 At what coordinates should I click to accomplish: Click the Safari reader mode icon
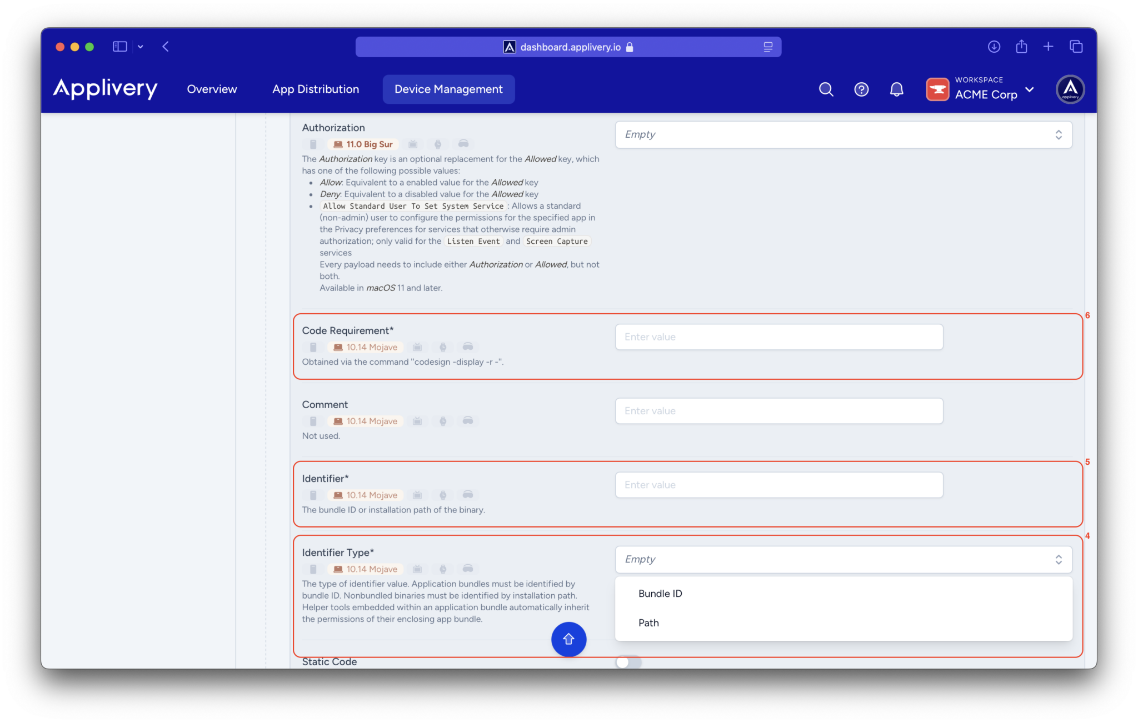click(768, 47)
